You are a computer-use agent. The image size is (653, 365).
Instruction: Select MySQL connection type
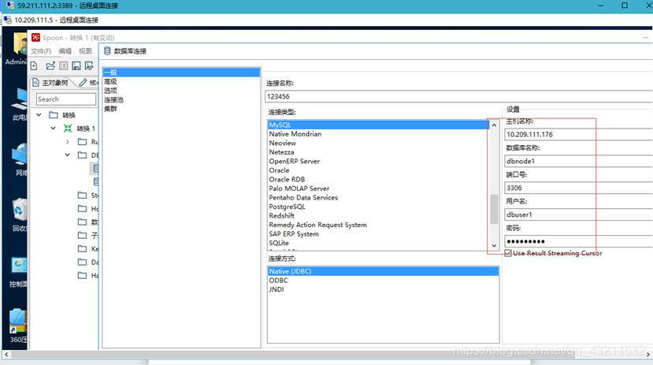378,125
